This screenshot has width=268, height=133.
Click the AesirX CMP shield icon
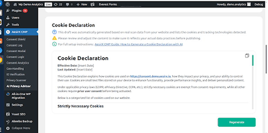[8, 32]
